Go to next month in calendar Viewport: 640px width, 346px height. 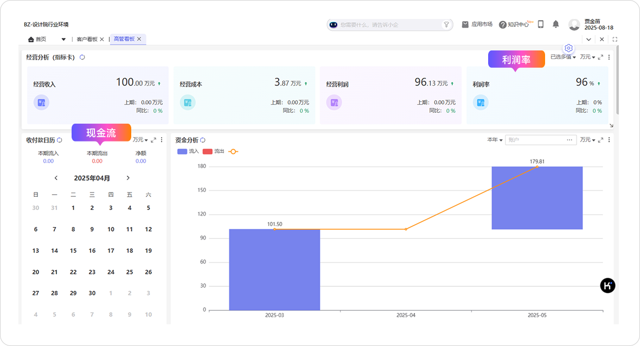coord(128,178)
